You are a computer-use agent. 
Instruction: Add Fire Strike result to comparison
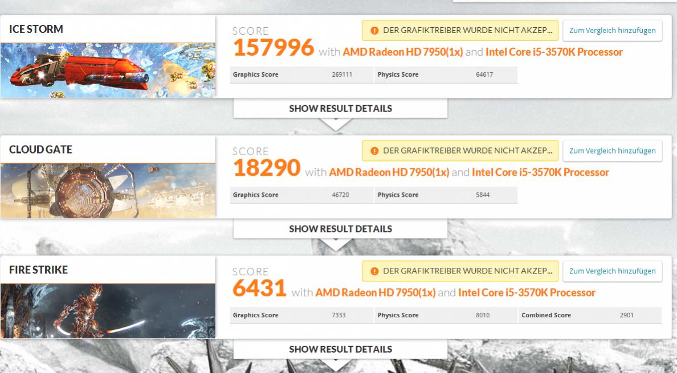point(612,271)
